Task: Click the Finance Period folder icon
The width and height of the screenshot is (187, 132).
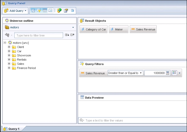Action: click(x=14, y=68)
